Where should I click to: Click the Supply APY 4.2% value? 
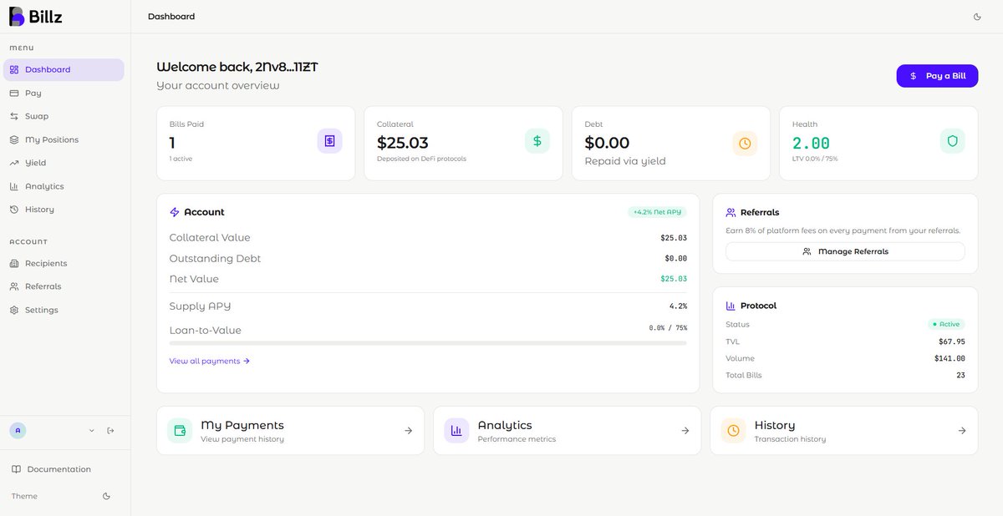678,306
